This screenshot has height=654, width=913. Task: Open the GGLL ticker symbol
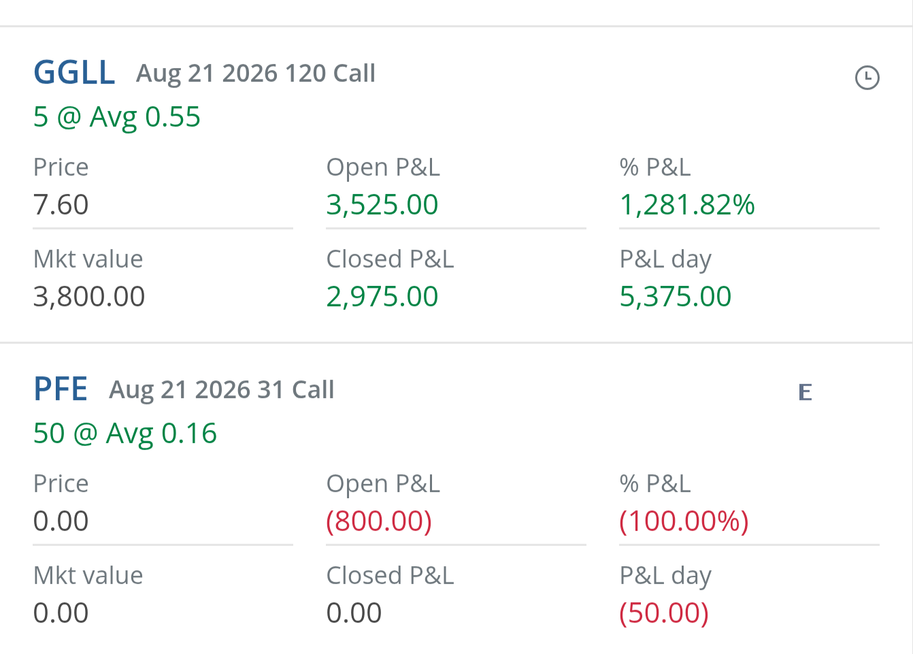pos(74,73)
